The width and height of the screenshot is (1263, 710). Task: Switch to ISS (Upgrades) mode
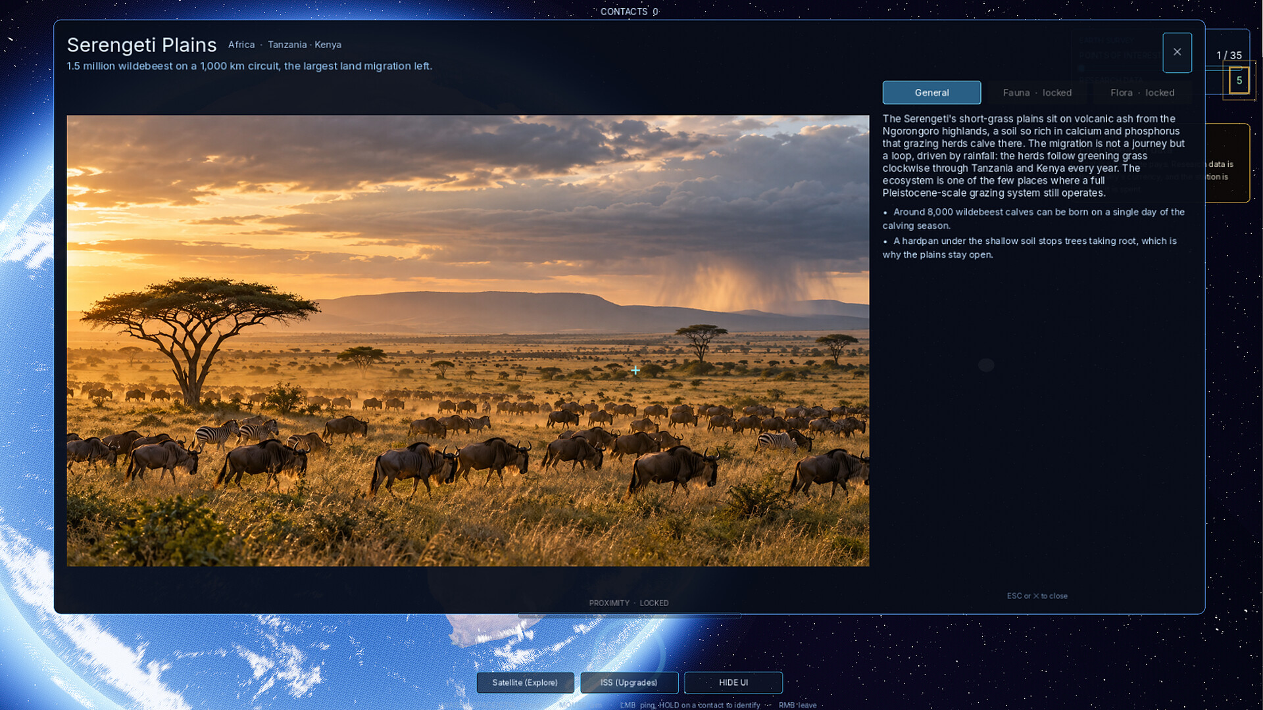tap(629, 682)
